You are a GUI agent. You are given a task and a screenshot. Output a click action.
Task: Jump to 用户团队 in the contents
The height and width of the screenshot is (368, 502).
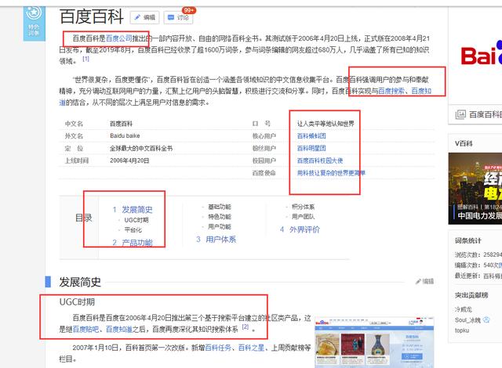click(304, 217)
